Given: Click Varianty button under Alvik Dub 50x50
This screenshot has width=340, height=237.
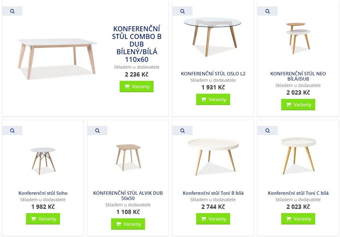Looking at the screenshot, I should click(x=128, y=224).
